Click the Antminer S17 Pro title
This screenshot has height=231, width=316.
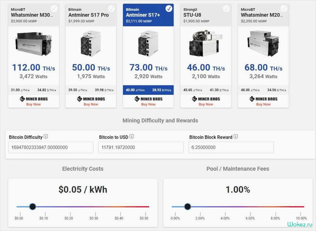click(89, 15)
